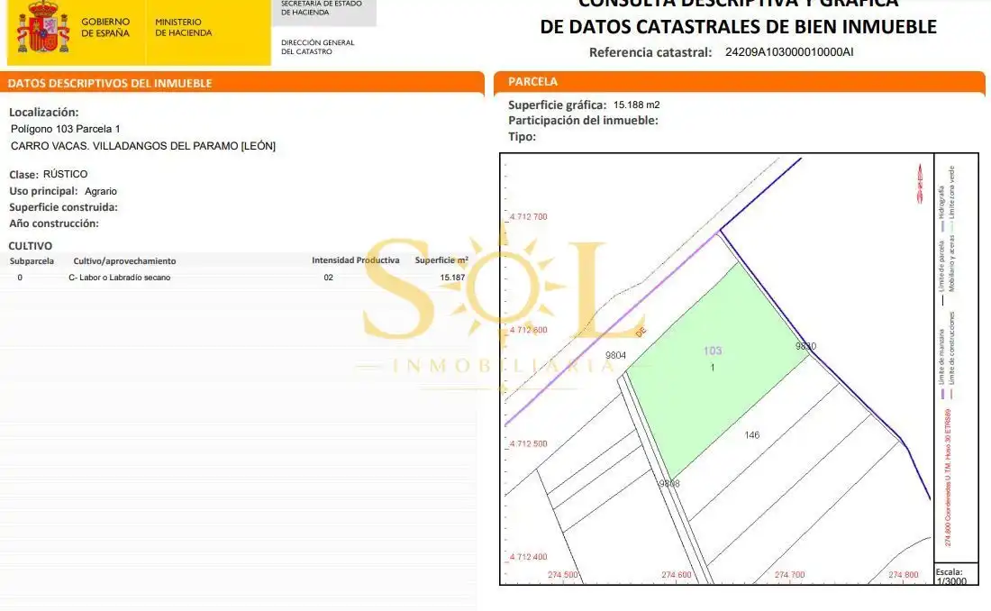Image resolution: width=991 pixels, height=611 pixels.
Task: Click the 'Referencia catastral:' label
Action: tap(650, 52)
